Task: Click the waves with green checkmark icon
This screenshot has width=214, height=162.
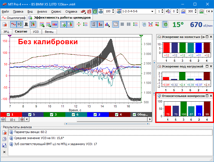Action: click(x=42, y=25)
